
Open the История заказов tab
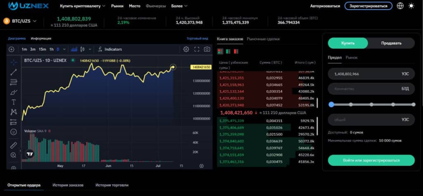pos(68,185)
